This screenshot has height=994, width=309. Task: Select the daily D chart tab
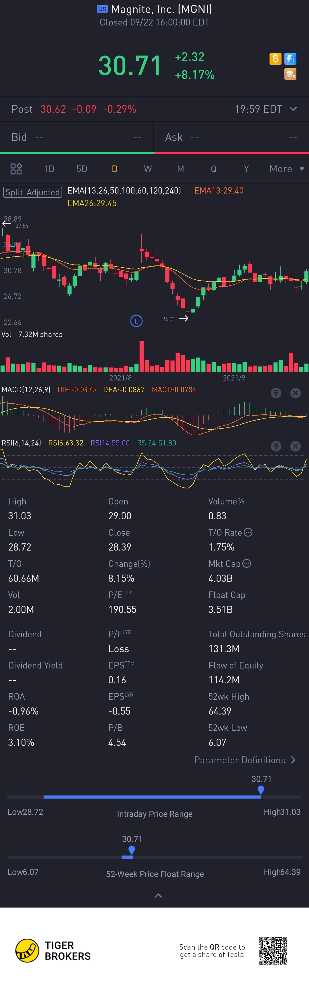[114, 169]
